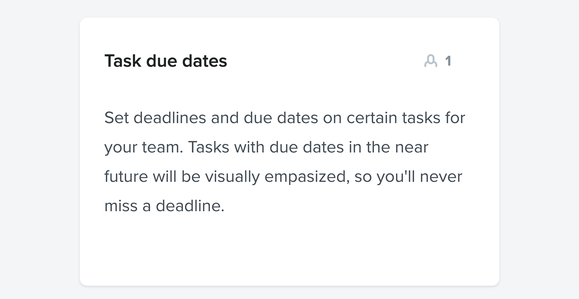Click the word 'deadlines' in first line
This screenshot has height=299, width=579.
tap(170, 118)
